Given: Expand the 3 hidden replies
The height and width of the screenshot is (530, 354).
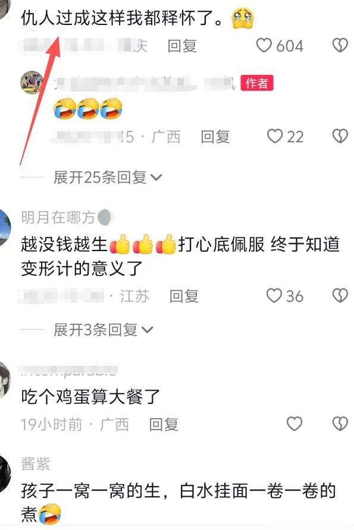Looking at the screenshot, I should pyautogui.click(x=103, y=330).
